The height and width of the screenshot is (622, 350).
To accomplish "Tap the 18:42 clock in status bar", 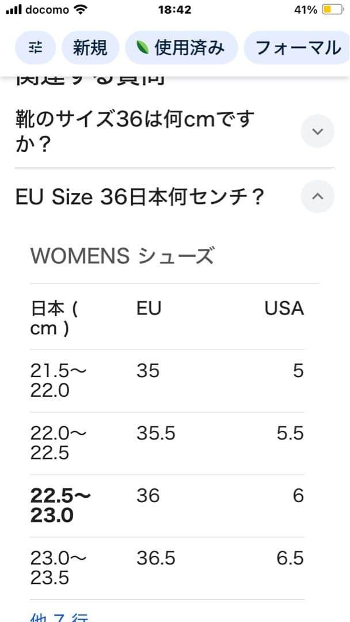I will pos(174,10).
